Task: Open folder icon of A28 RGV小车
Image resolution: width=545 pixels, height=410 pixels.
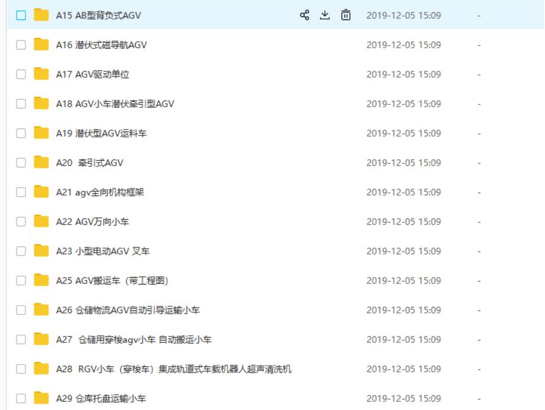Action: [41, 369]
